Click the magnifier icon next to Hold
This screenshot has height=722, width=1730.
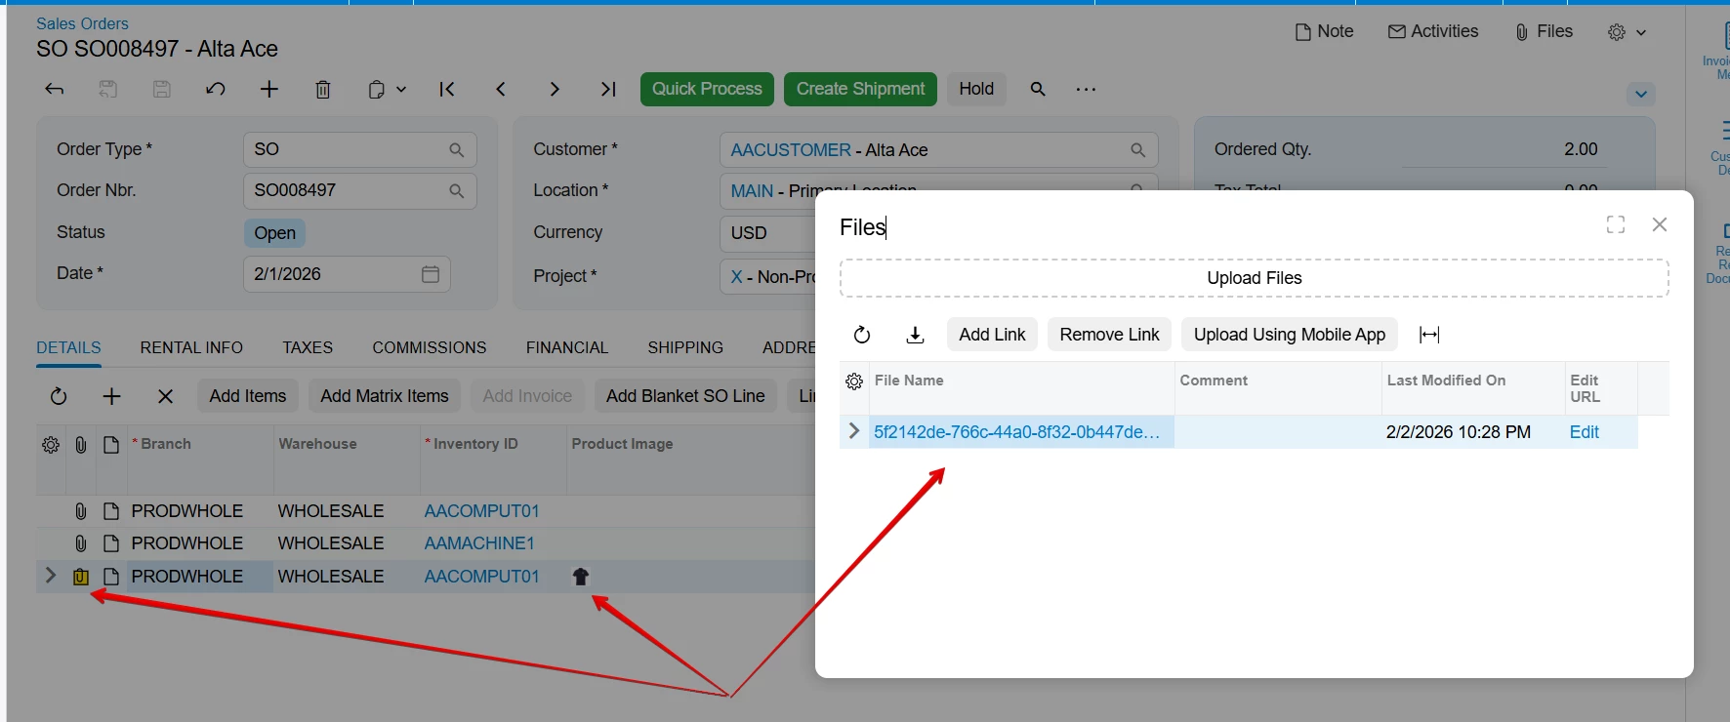click(x=1038, y=89)
